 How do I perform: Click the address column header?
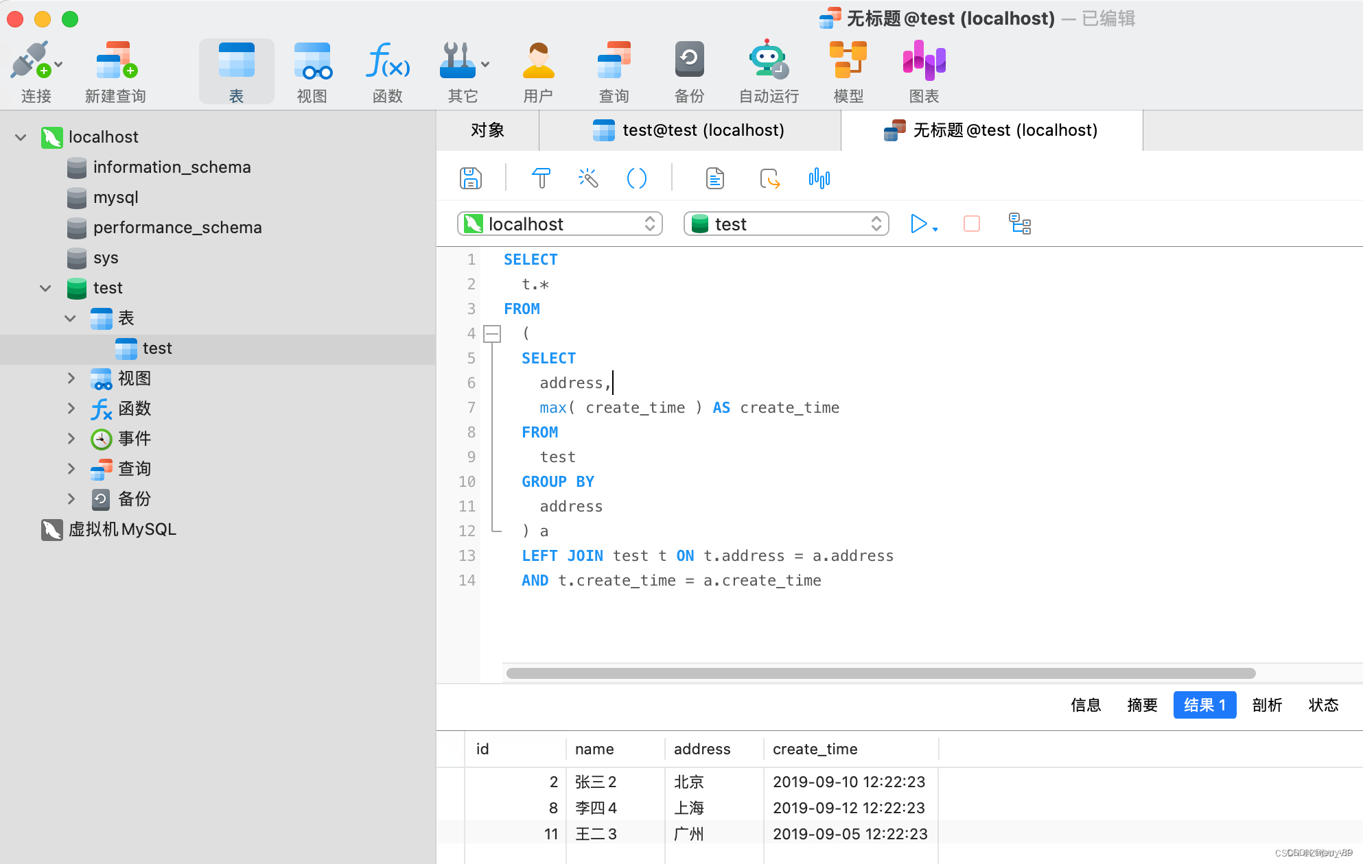(714, 749)
